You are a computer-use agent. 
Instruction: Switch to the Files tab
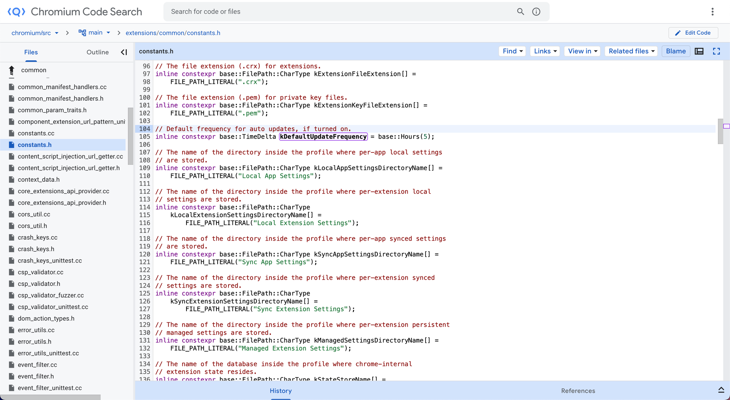31,52
